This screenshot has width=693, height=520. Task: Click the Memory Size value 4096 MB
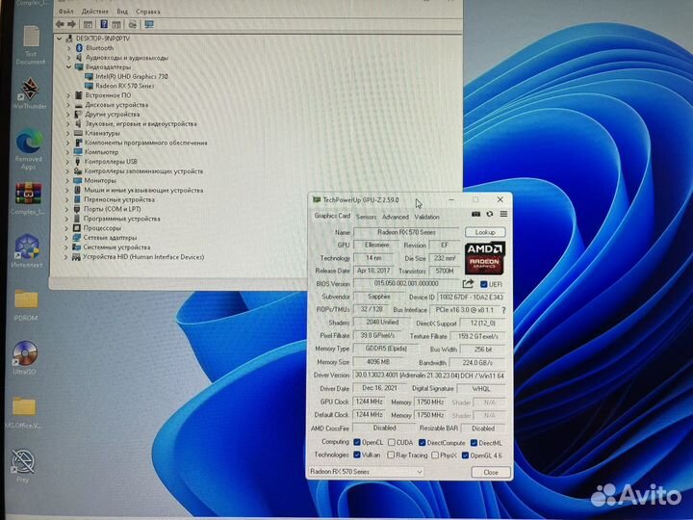[378, 362]
